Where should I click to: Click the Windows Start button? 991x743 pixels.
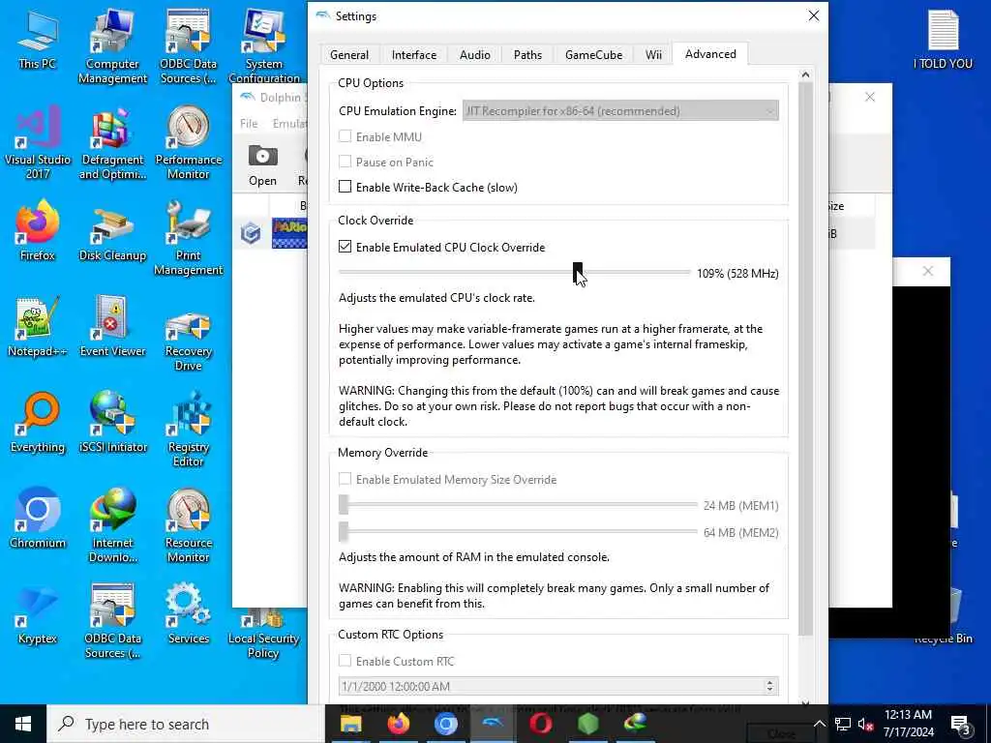pos(23,724)
